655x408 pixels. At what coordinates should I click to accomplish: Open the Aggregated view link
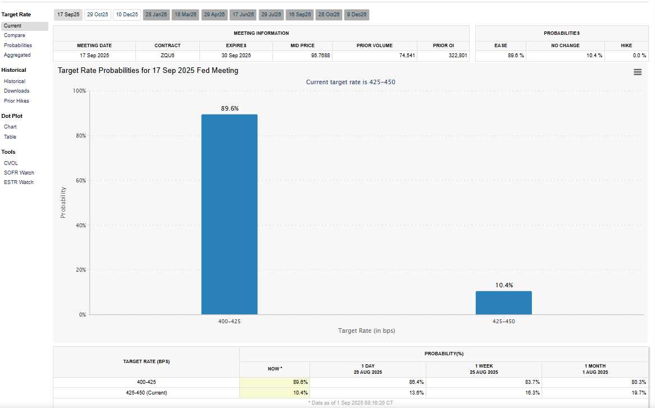tap(17, 55)
